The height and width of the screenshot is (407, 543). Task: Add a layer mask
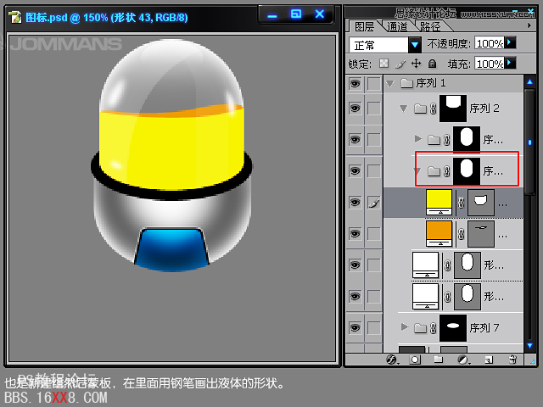[415, 360]
